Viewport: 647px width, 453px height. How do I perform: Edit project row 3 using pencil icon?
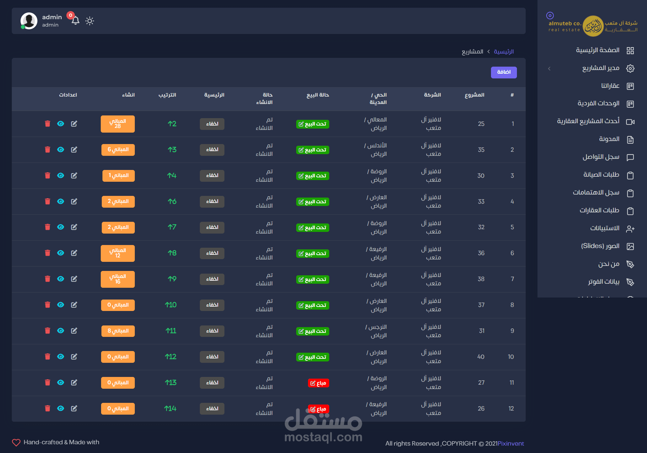pos(74,176)
